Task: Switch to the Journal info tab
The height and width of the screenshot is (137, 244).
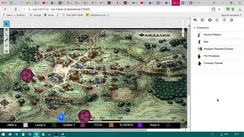Action: click(x=210, y=20)
